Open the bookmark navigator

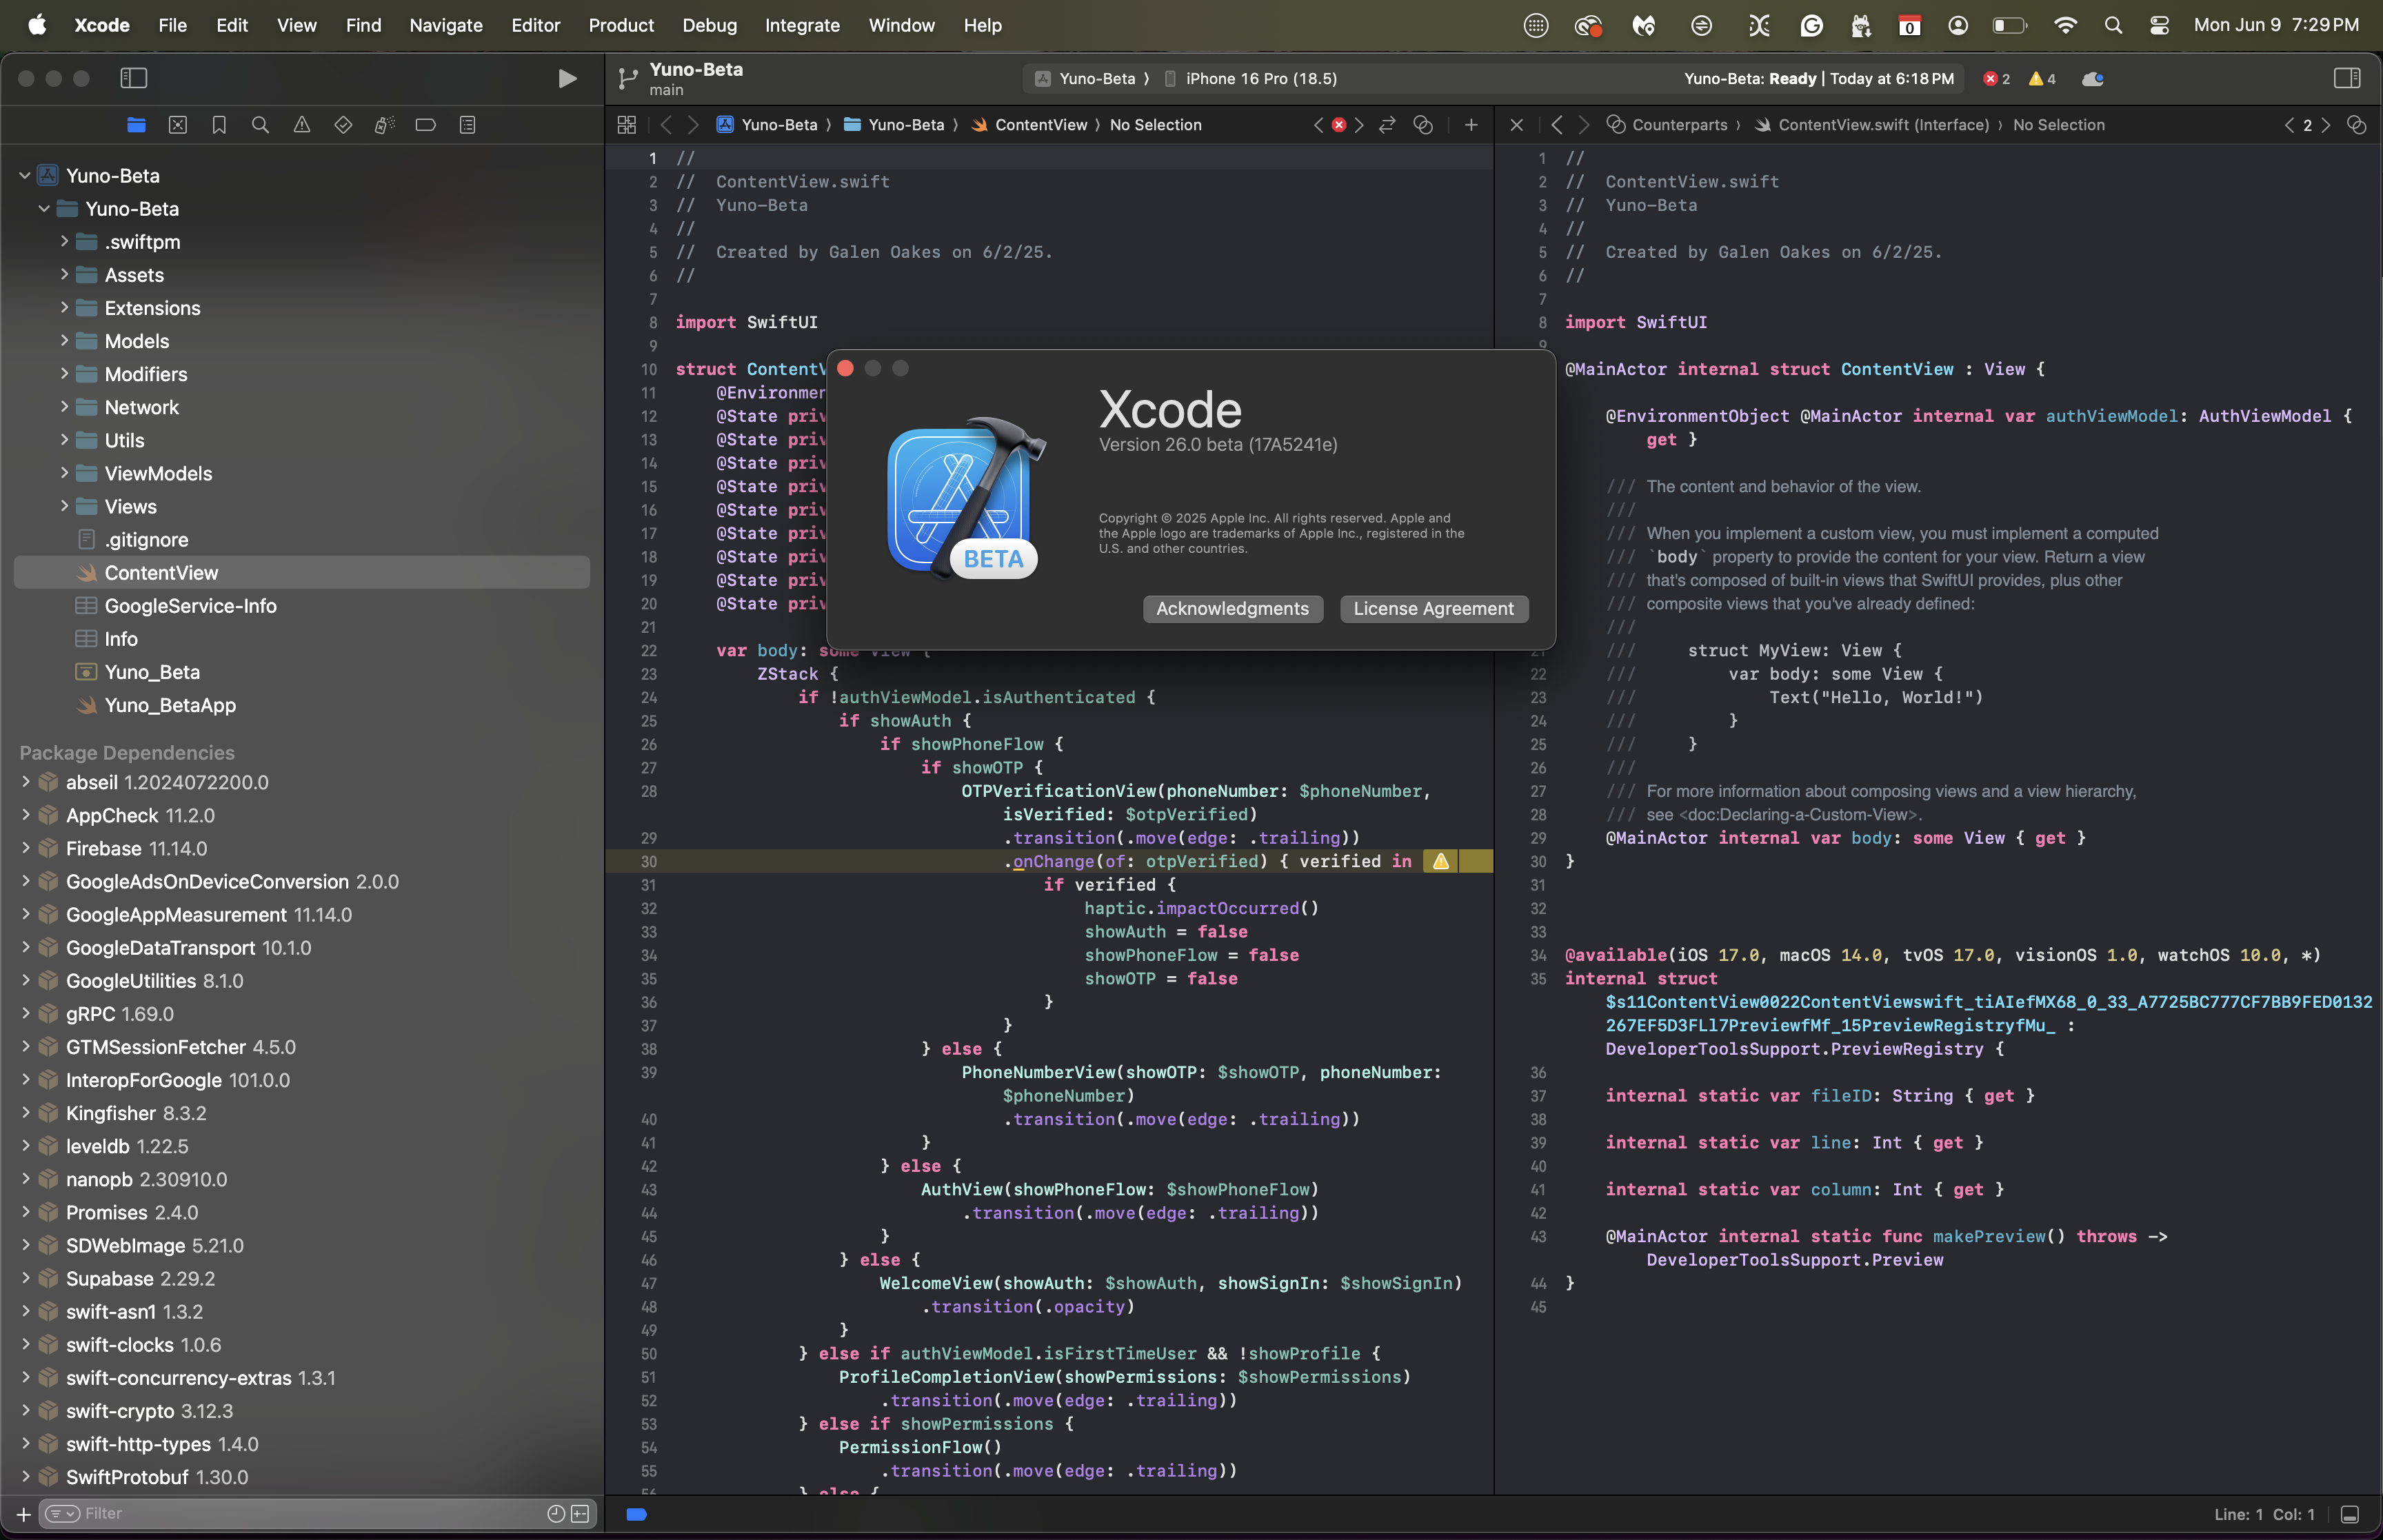point(219,125)
